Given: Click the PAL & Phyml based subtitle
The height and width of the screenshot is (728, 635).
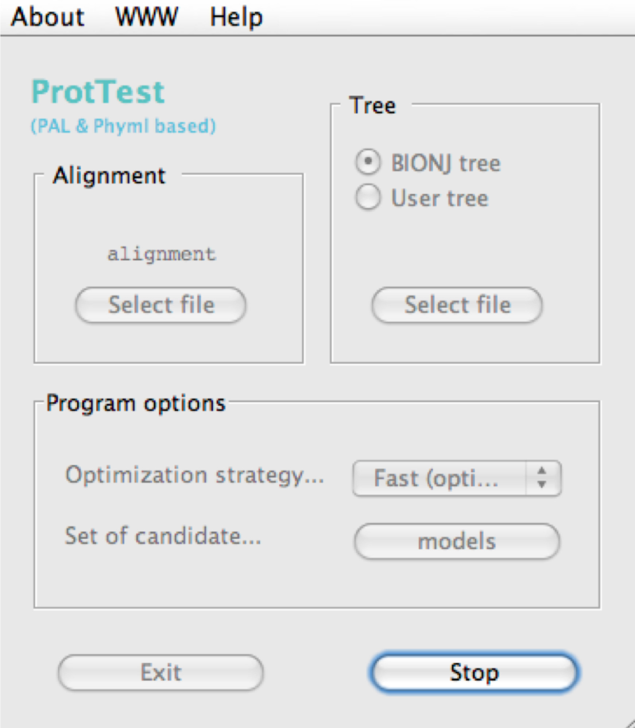Looking at the screenshot, I should pyautogui.click(x=123, y=126).
